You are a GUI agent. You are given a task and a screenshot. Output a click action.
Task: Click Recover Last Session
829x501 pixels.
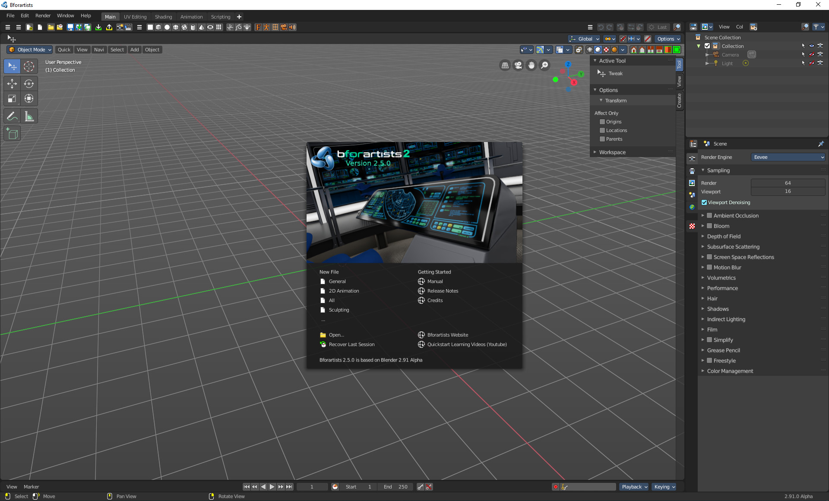tap(351, 344)
